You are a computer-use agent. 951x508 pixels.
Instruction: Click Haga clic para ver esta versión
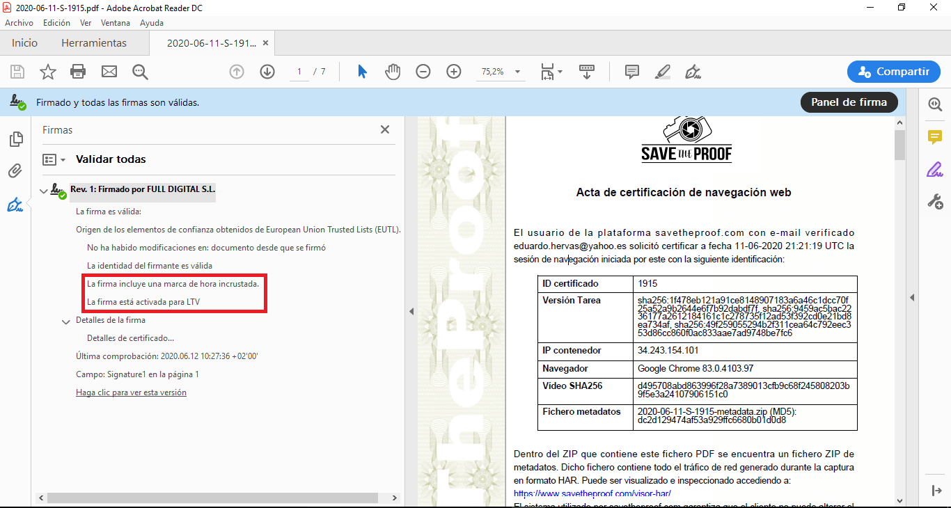tap(131, 392)
